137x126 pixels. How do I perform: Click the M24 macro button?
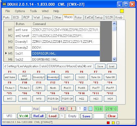(x=110, y=99)
